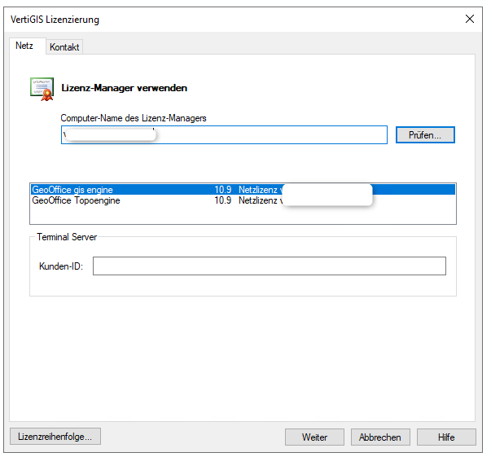Click the Terminal Server group label

pyautogui.click(x=67, y=237)
